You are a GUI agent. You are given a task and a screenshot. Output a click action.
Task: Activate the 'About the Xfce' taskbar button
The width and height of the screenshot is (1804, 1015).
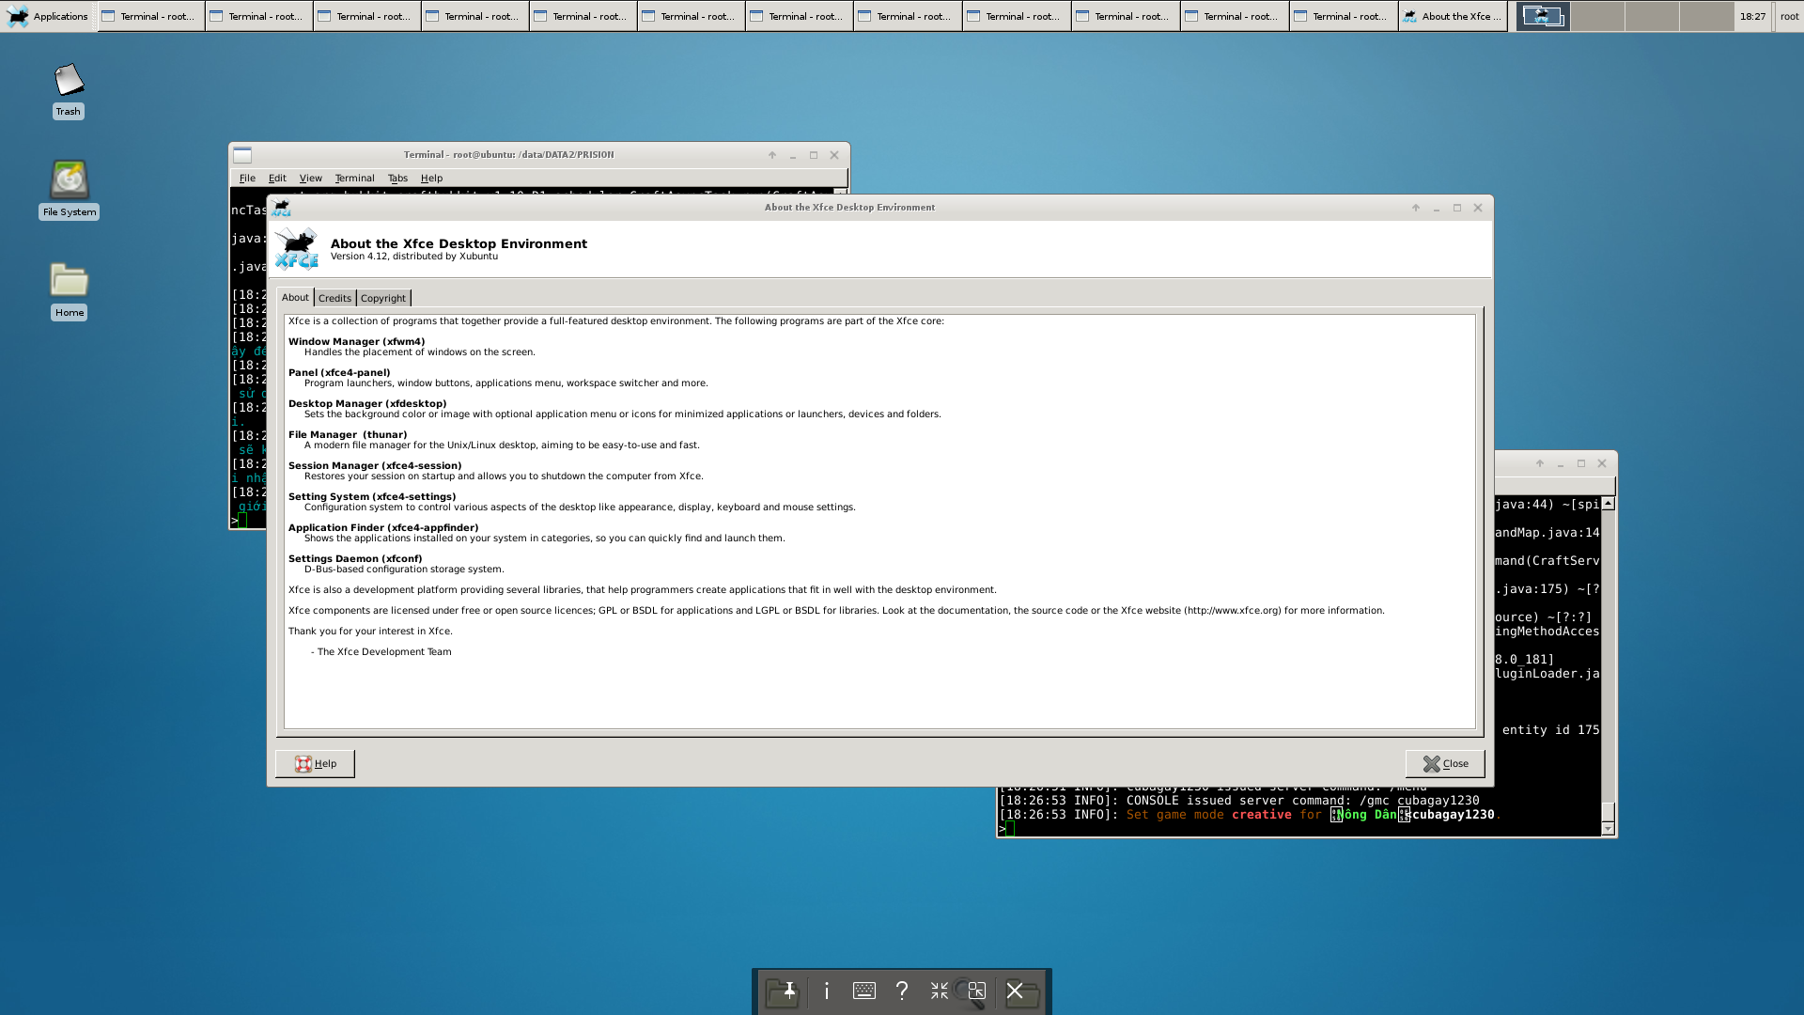pos(1453,16)
